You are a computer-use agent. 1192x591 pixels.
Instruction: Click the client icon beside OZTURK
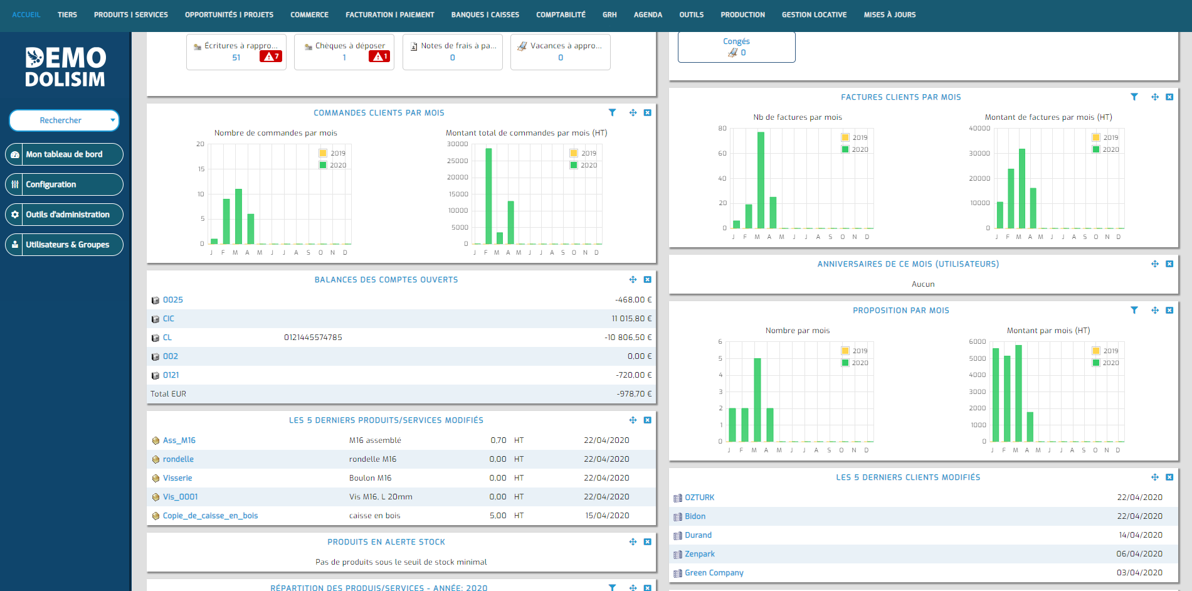pos(677,498)
